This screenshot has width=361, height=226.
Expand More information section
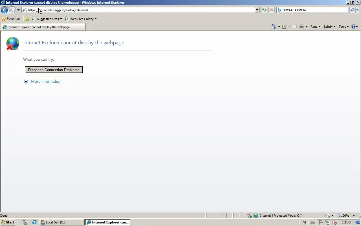click(43, 82)
